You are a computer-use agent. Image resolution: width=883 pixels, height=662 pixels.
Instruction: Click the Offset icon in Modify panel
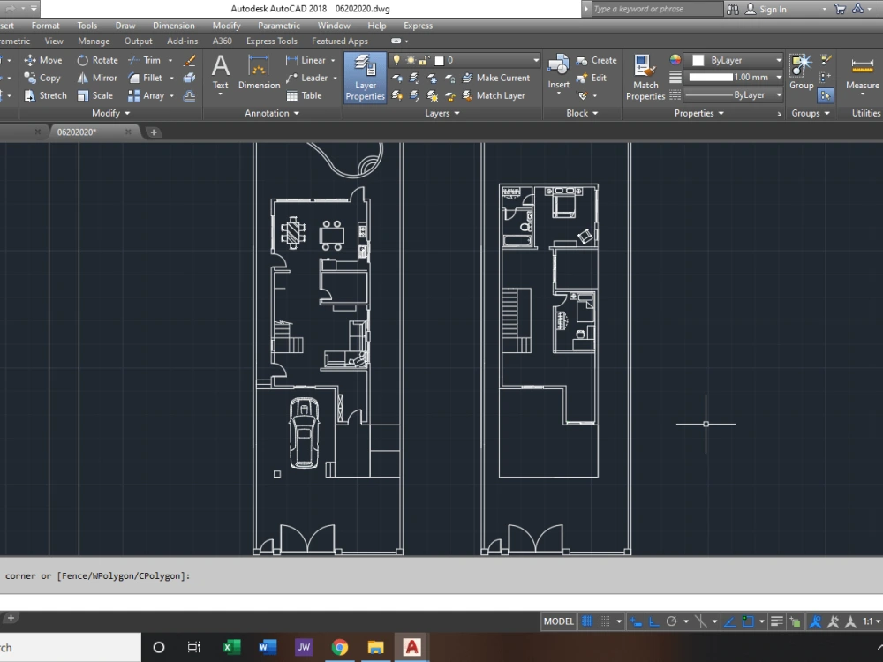click(x=190, y=95)
